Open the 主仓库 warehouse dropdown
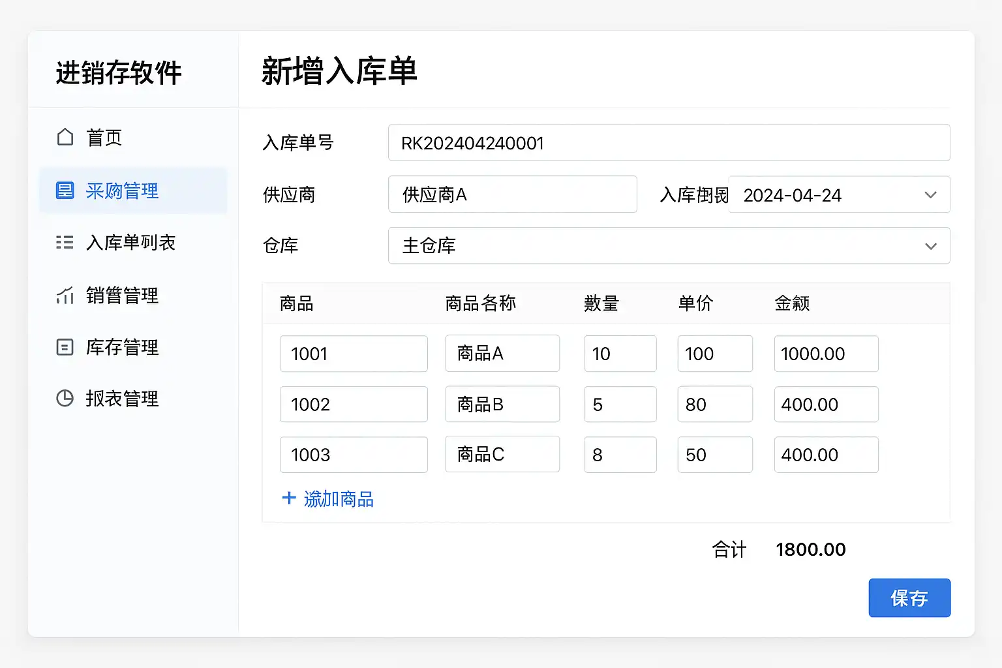This screenshot has width=1002, height=668. 668,246
